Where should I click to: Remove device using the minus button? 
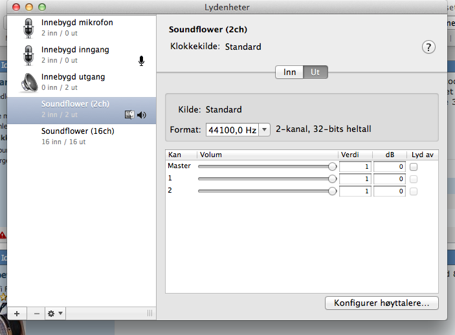point(36,314)
